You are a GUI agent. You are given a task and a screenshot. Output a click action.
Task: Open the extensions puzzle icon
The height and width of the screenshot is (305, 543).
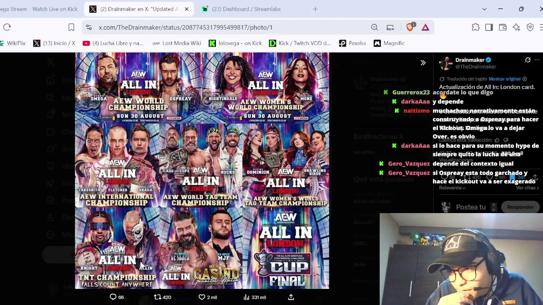(476, 27)
